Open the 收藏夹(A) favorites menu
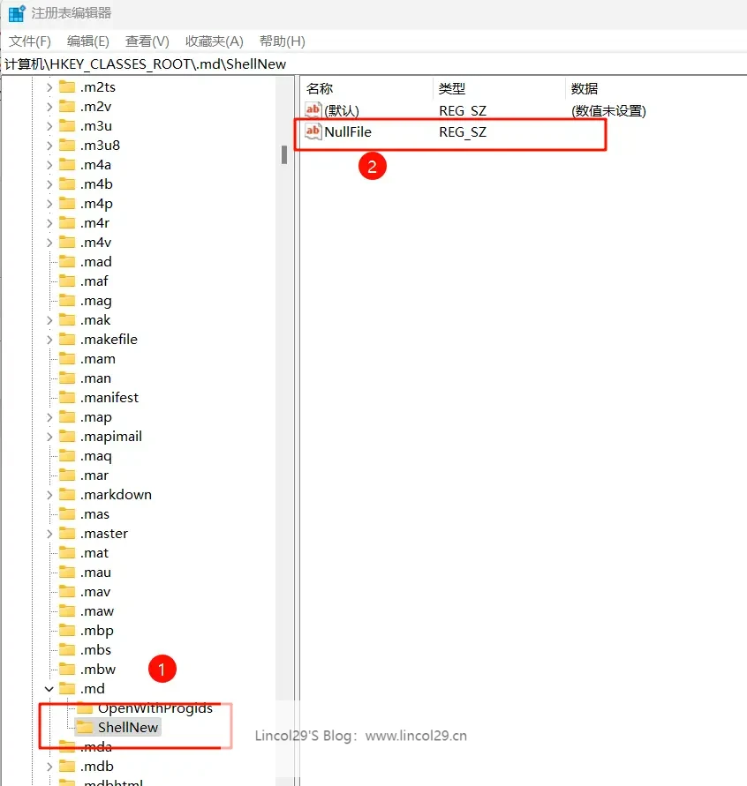Screen dimensions: 747x786 (214, 41)
